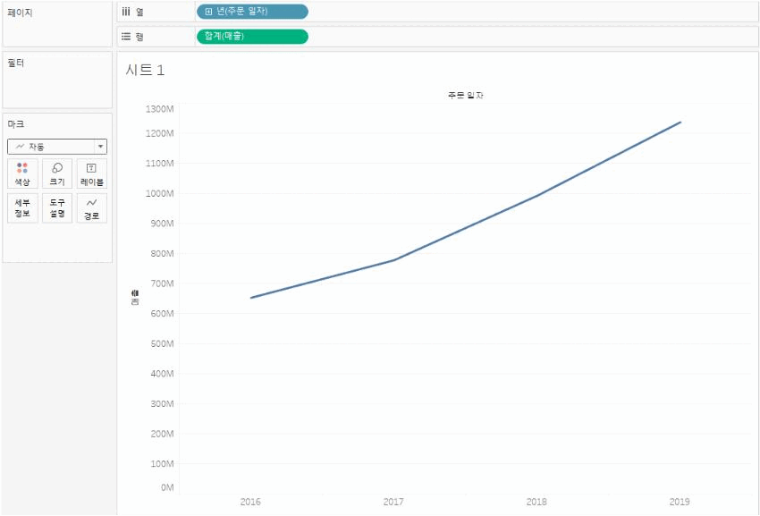Click the 행 (Rows) shelf icon
This screenshot has height=516, width=760.
point(126,37)
